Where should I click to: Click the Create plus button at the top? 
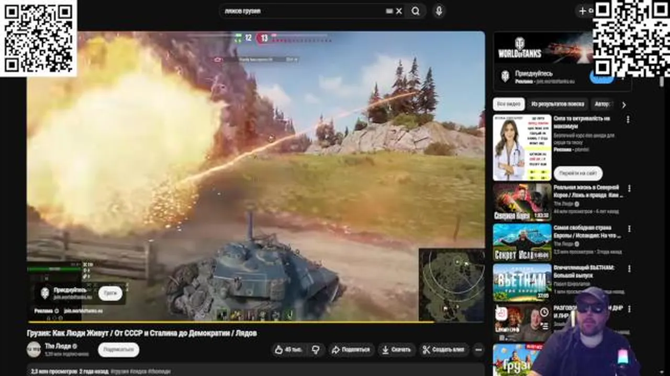pyautogui.click(x=583, y=11)
